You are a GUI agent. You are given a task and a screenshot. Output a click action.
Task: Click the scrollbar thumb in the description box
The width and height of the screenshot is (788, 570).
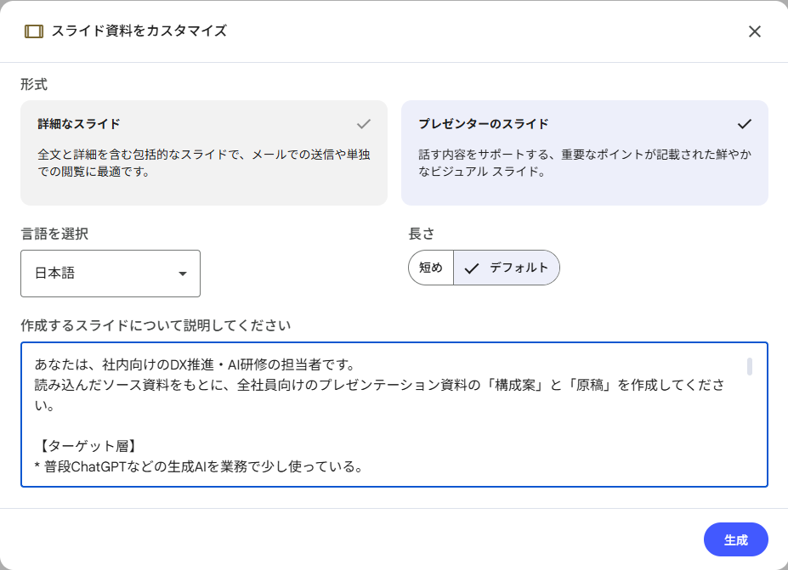pos(749,366)
